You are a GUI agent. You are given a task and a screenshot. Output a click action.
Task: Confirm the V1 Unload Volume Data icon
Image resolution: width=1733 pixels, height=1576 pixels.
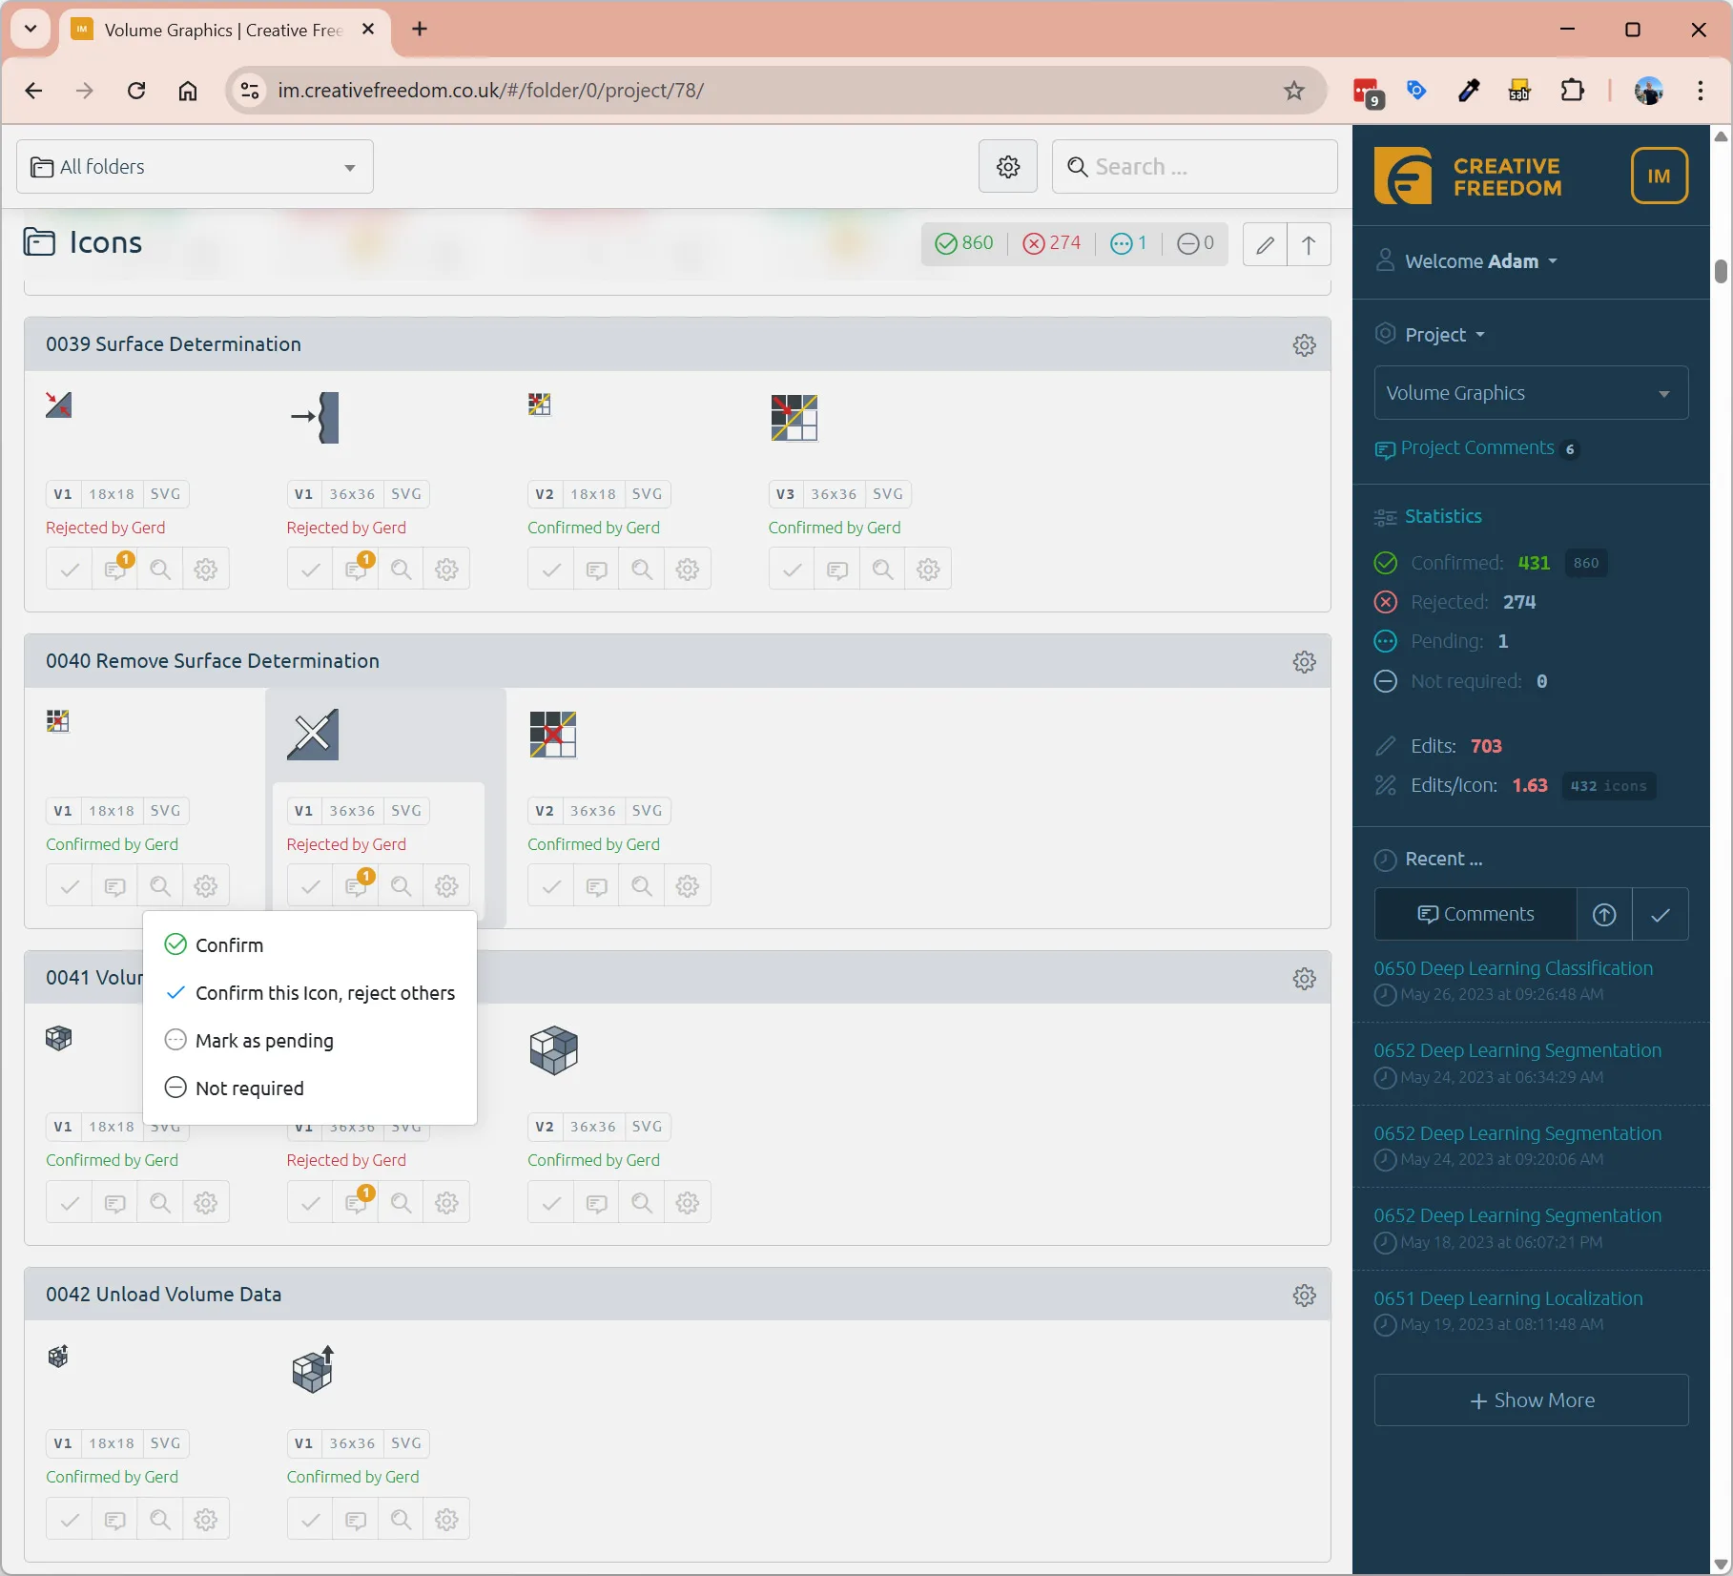tap(69, 1518)
